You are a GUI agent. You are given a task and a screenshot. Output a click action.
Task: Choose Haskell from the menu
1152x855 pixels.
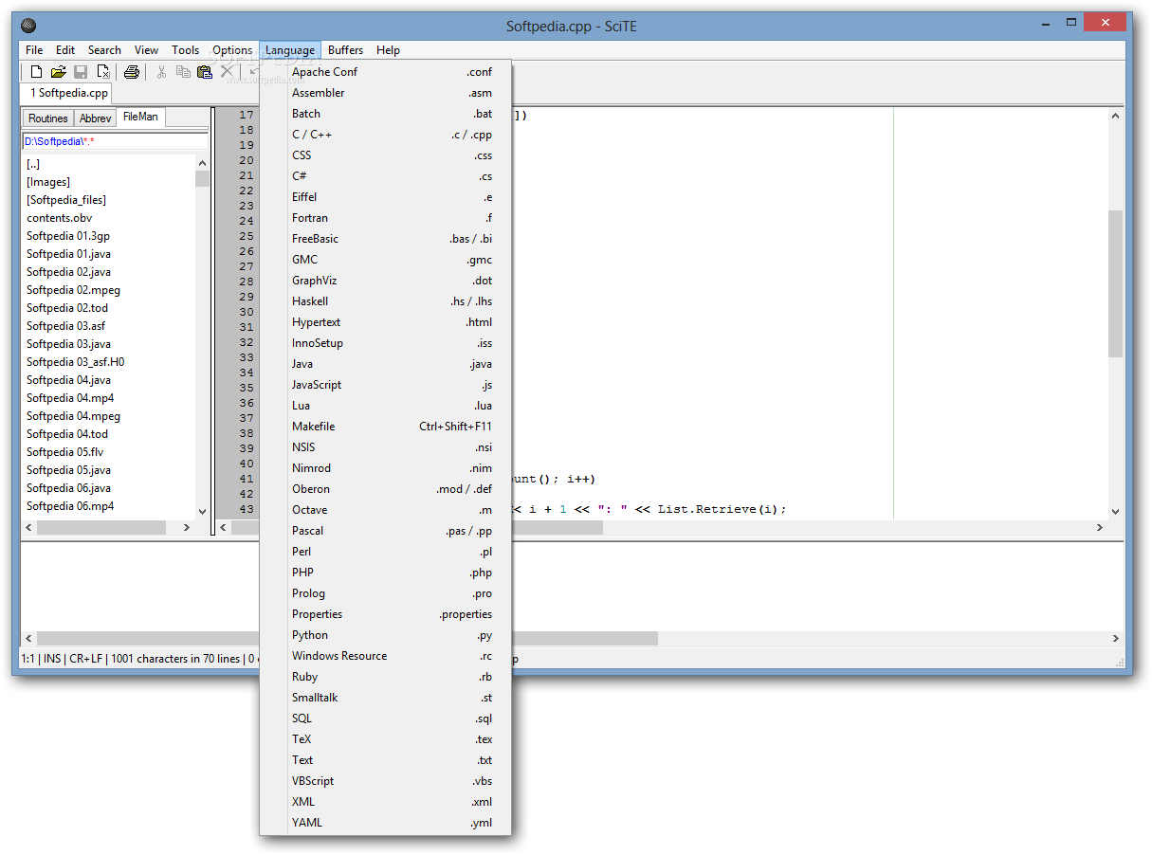[x=386, y=301]
